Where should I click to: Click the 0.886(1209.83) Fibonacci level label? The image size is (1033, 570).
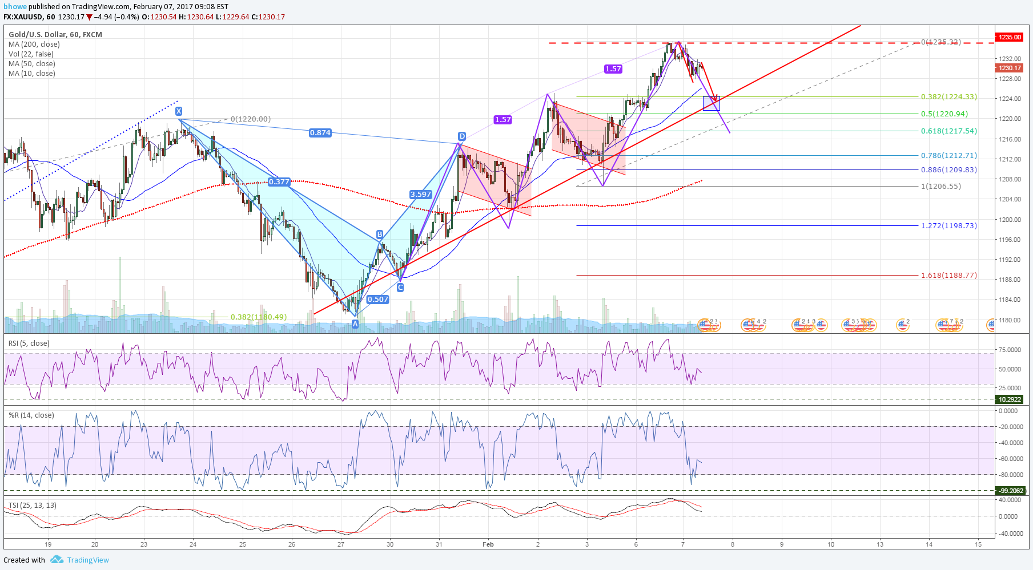(949, 169)
